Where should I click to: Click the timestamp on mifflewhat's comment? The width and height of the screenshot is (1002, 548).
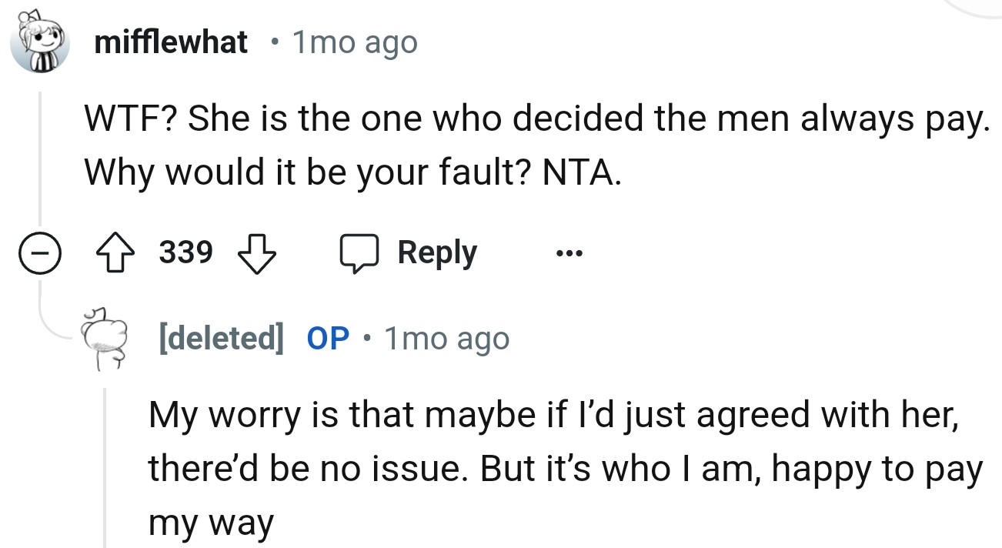(354, 42)
